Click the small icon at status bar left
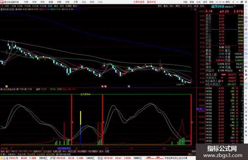 (x=1, y=158)
